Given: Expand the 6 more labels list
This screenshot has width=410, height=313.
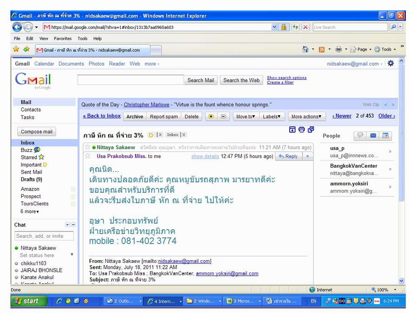Looking at the screenshot, I should click(30, 211).
